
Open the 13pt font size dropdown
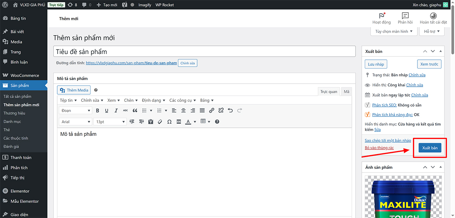(x=110, y=122)
